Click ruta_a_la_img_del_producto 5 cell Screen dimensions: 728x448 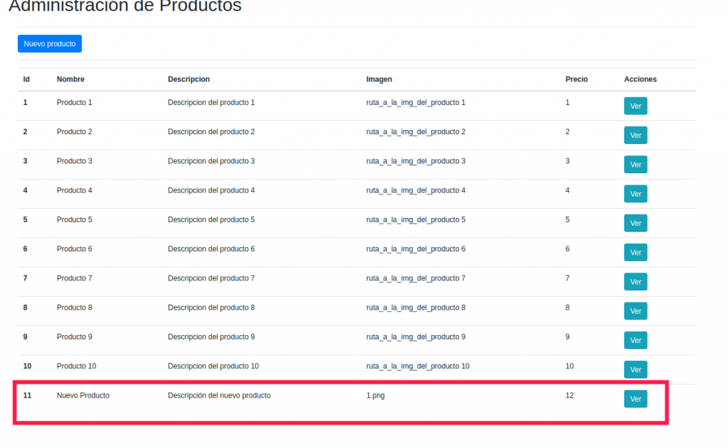click(416, 220)
